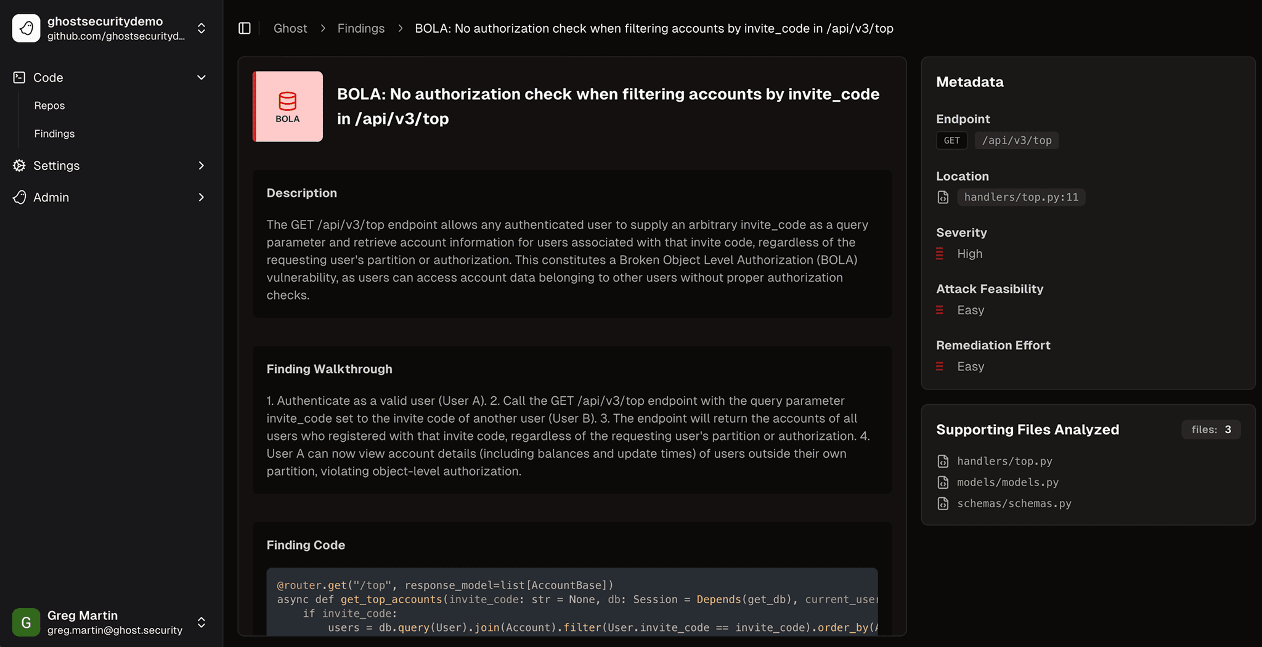Click the Ghost organization logo
Image resolution: width=1262 pixels, height=647 pixels.
click(x=26, y=28)
